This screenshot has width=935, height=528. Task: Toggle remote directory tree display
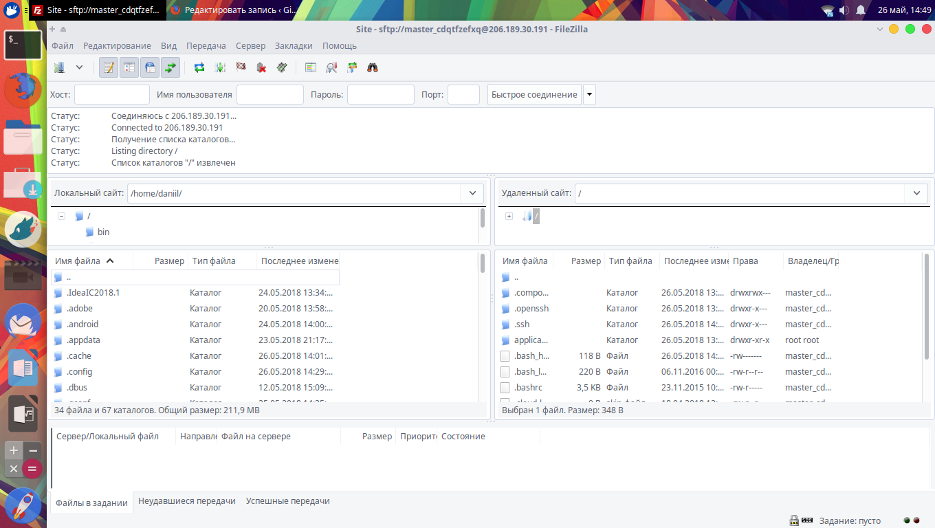(150, 67)
